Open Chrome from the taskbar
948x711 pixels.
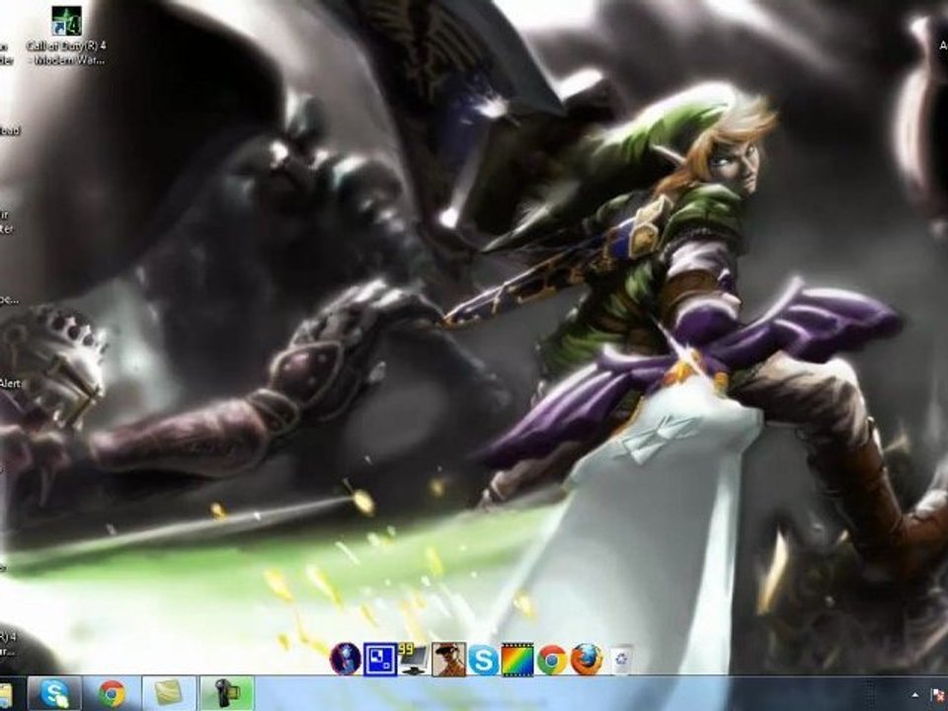tap(112, 693)
